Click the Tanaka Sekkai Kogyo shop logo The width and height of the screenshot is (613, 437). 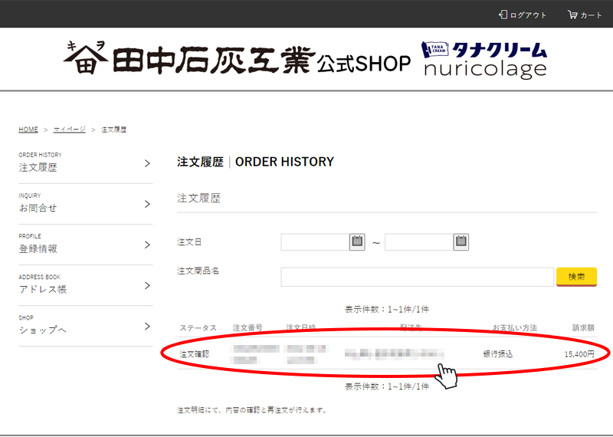click(238, 61)
